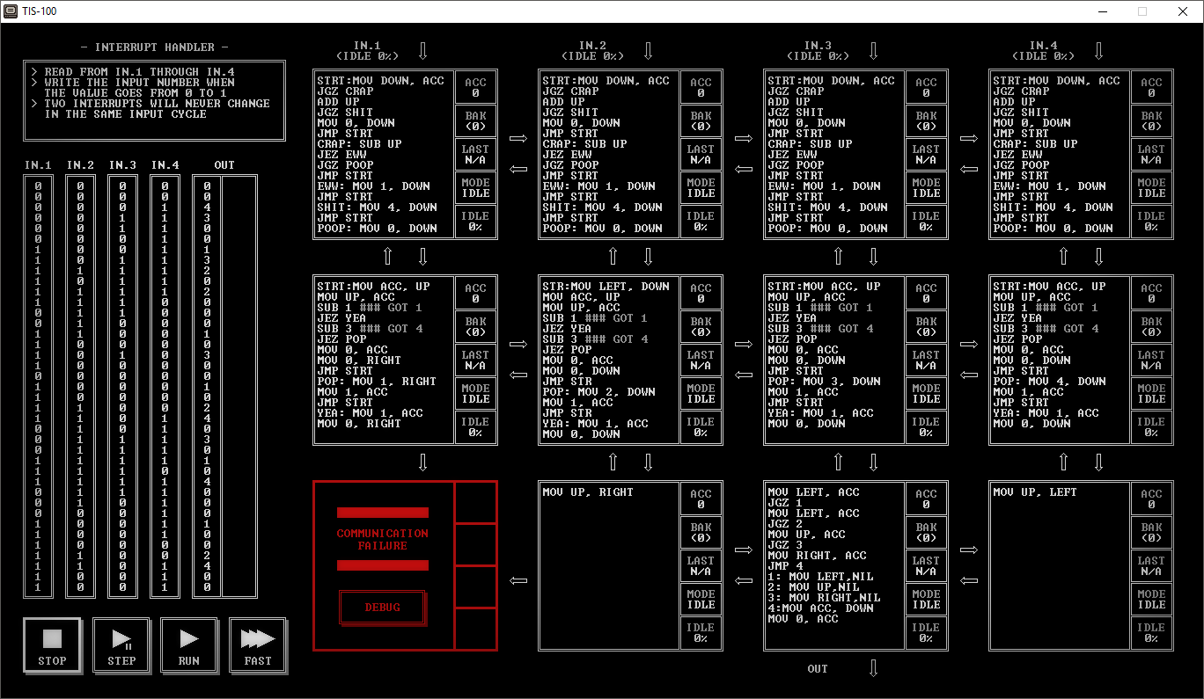1204x699 pixels.
Task: Click the LAST register of bottom-right node
Action: click(1151, 565)
